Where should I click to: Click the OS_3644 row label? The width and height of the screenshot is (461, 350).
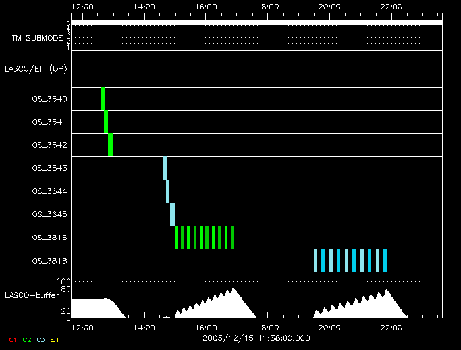(49, 191)
